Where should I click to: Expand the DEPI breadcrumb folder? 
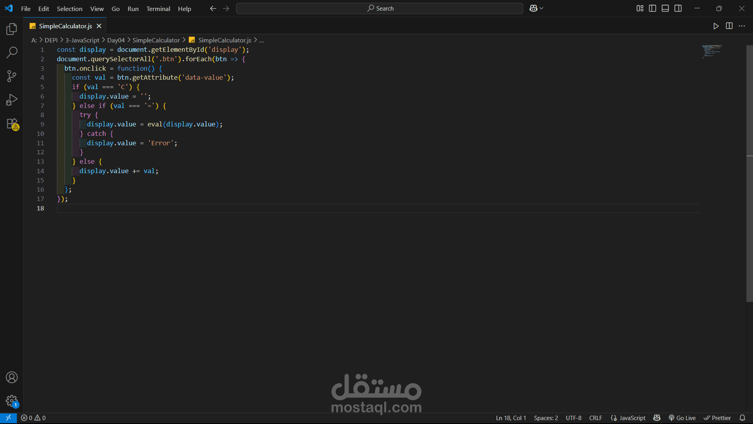[x=51, y=40]
